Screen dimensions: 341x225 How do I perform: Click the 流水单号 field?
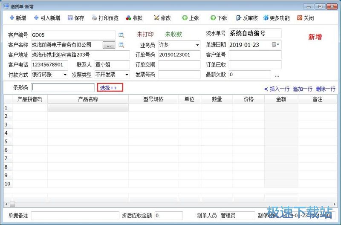click(255, 33)
